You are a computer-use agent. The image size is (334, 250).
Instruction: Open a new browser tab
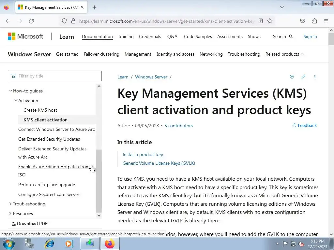pos(95,7)
